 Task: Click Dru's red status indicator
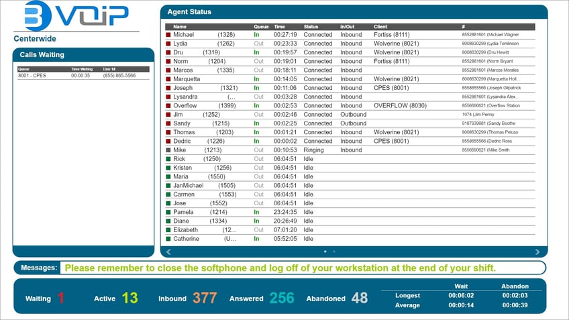coord(168,52)
